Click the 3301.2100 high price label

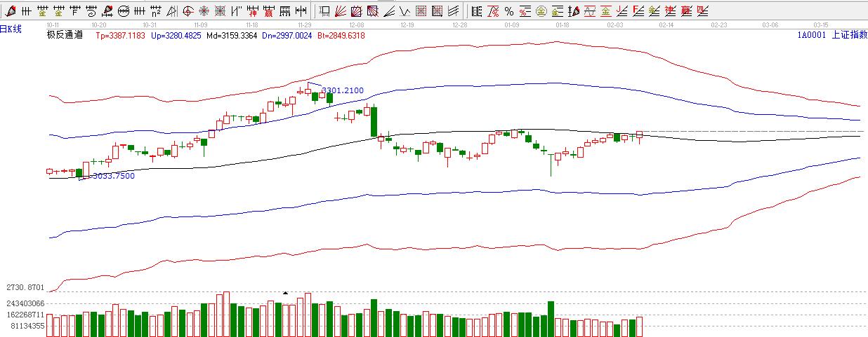coord(342,90)
